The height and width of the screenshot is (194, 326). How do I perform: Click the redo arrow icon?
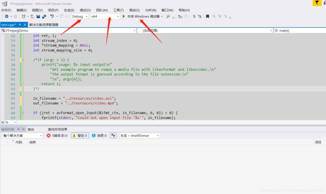point(62,16)
